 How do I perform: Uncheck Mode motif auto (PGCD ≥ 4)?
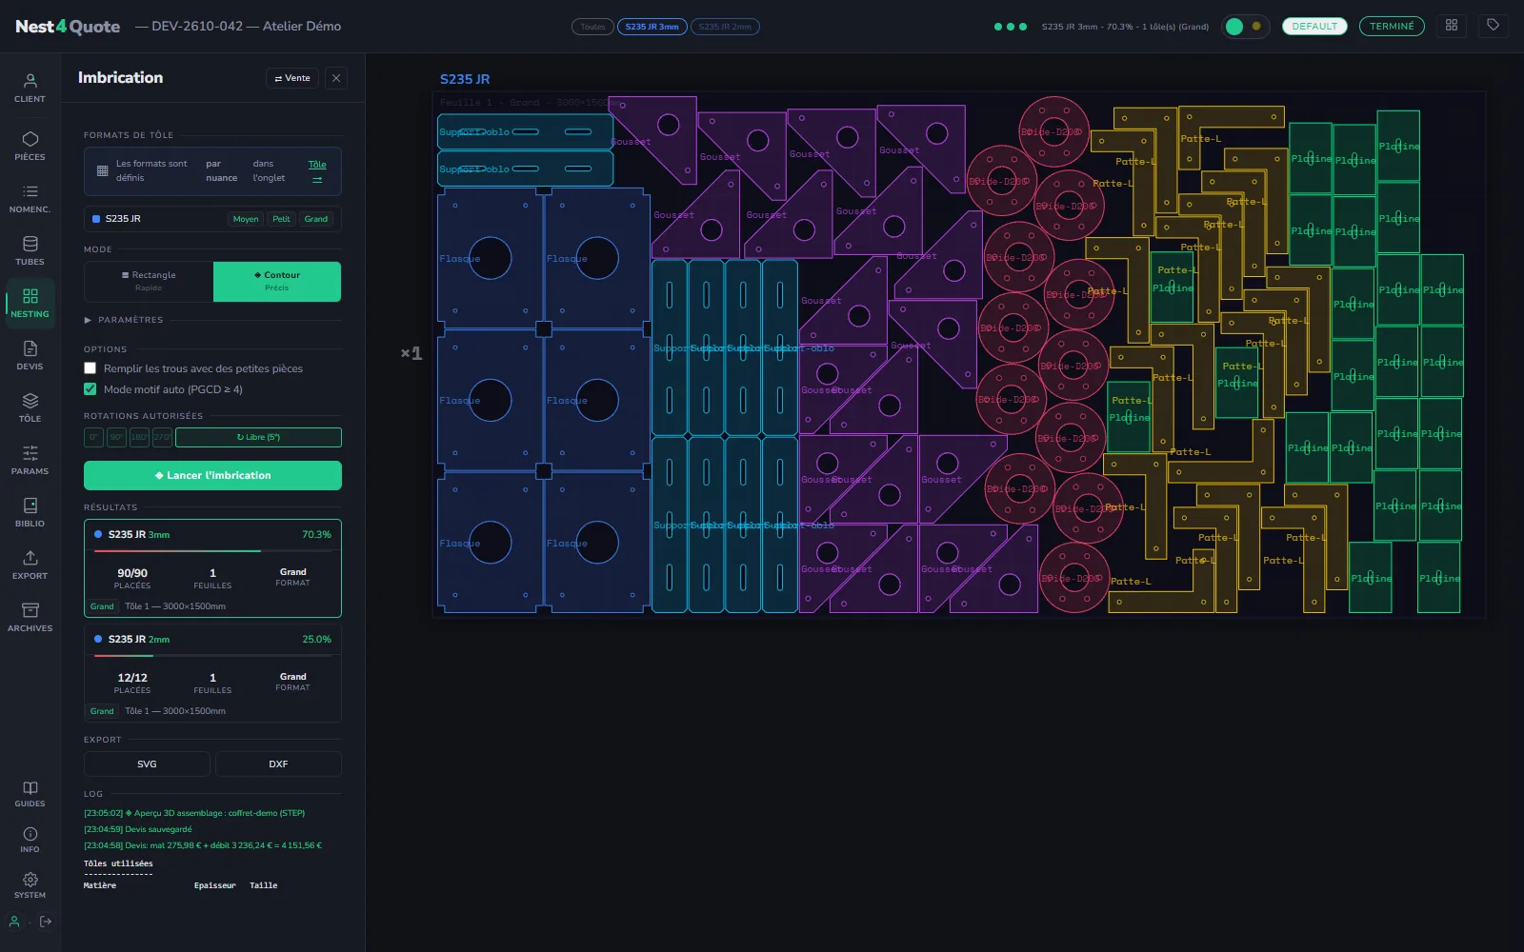[x=90, y=389]
